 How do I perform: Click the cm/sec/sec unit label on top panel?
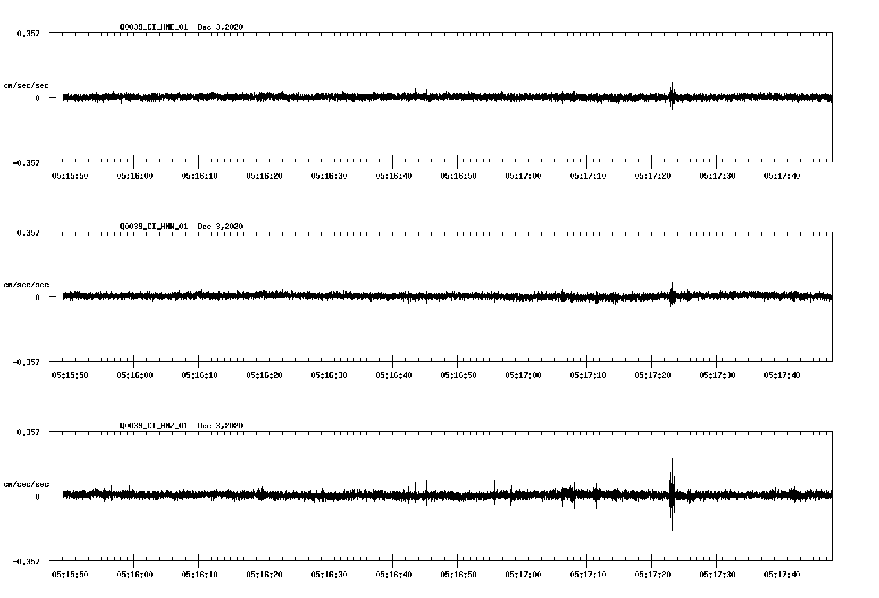pos(27,85)
